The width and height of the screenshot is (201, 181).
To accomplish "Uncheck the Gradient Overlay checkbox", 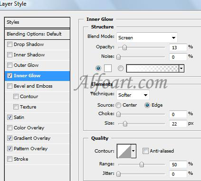I will [x=10, y=138].
